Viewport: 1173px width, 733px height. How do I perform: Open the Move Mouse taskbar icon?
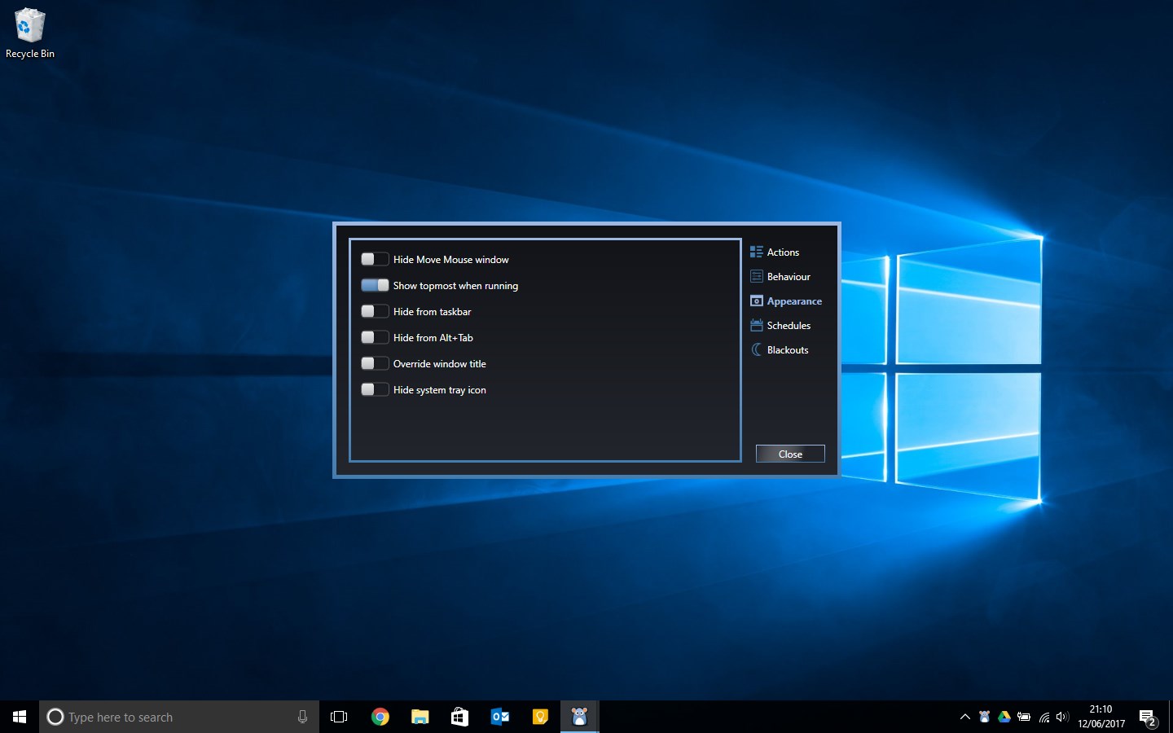click(x=579, y=717)
